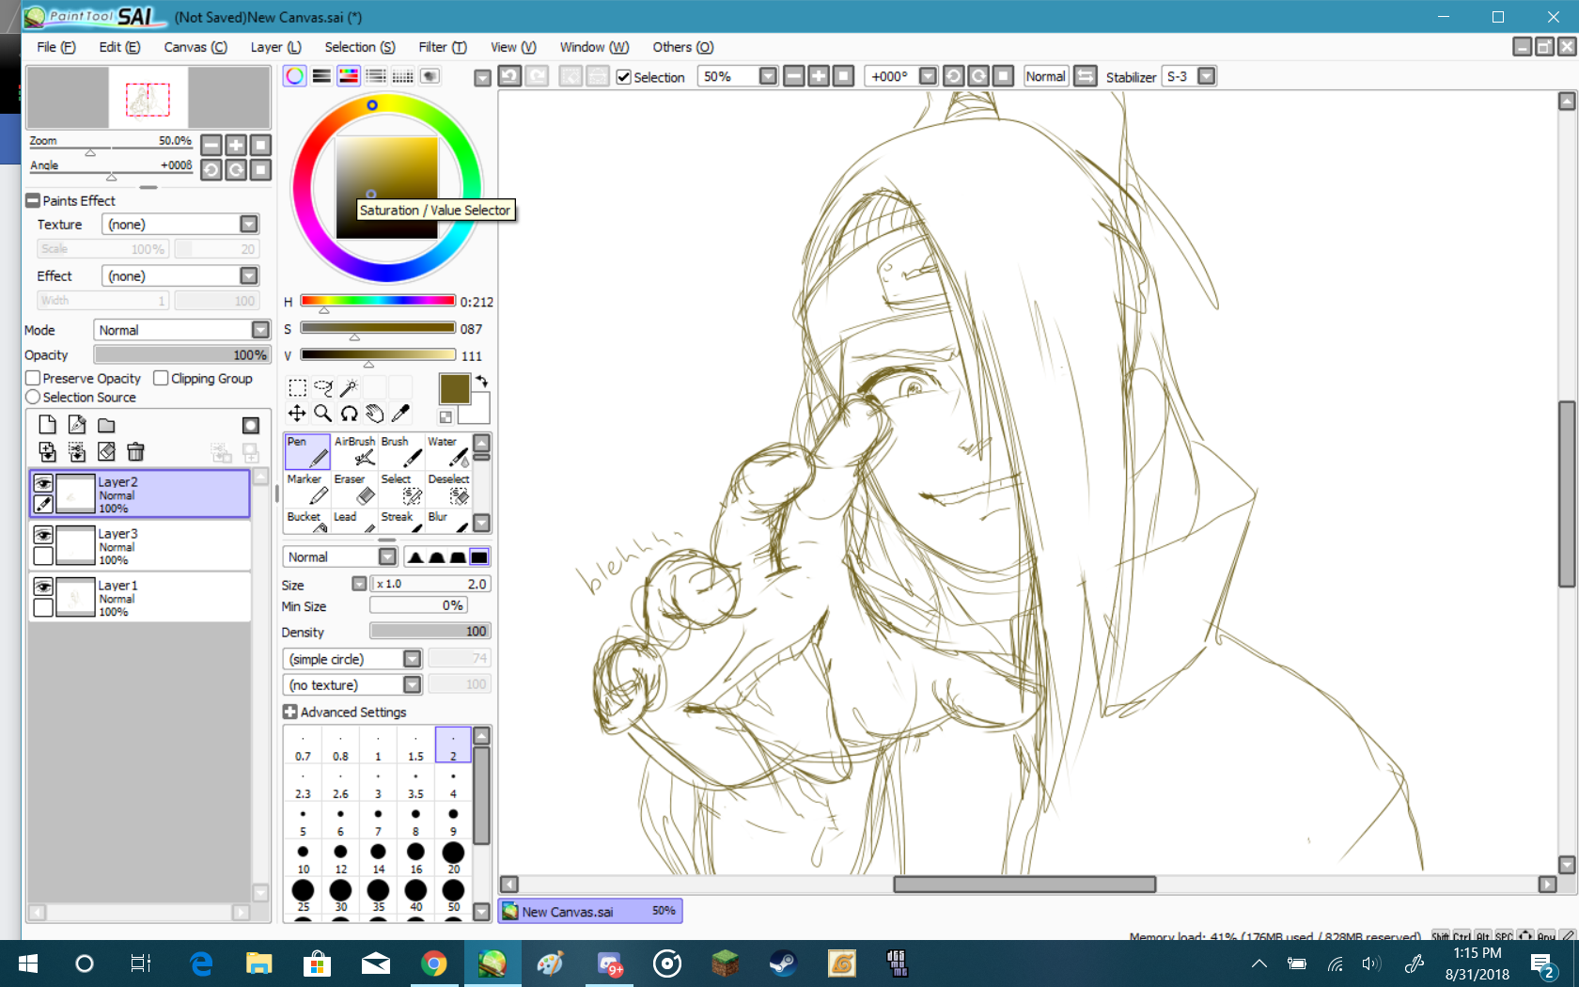Pick brush size 0.7 preset
1579x987 pixels.
click(303, 744)
